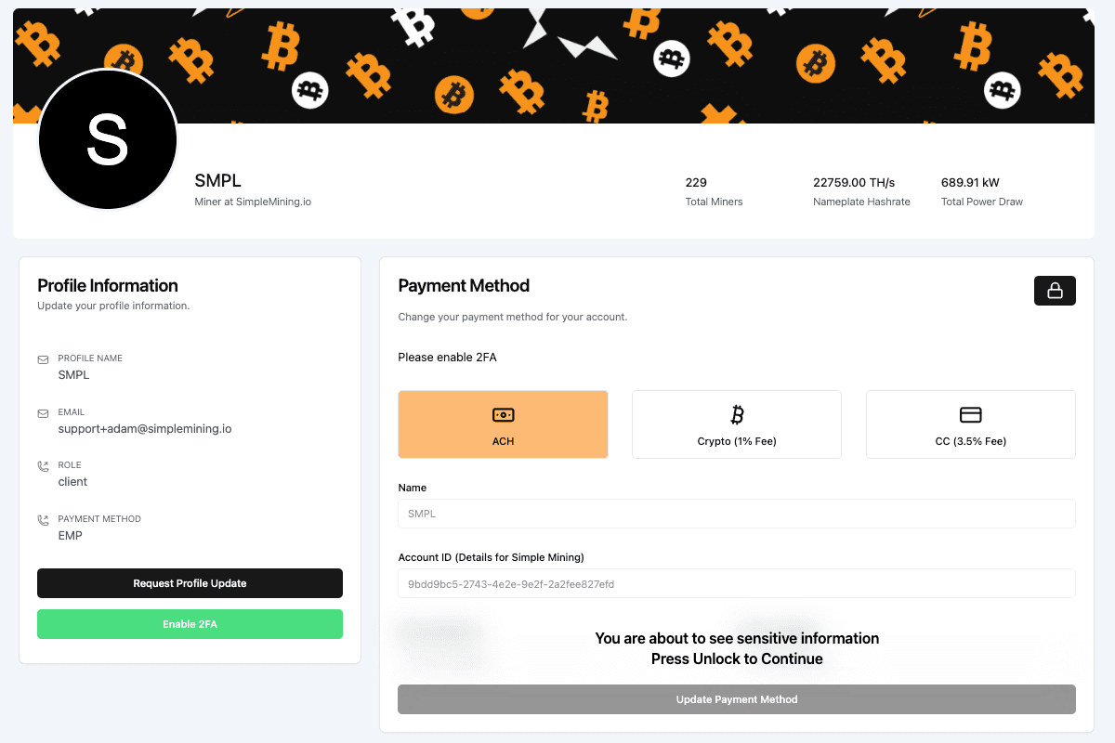The height and width of the screenshot is (743, 1115).
Task: Click the phone icon beside Role
Action: (x=43, y=466)
